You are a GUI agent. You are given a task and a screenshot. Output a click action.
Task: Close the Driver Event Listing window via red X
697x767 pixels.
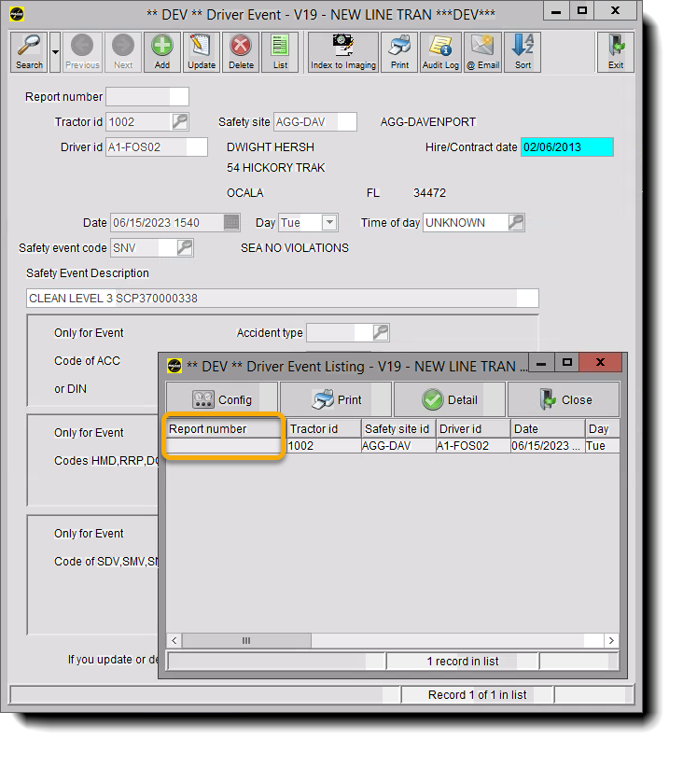[x=601, y=362]
